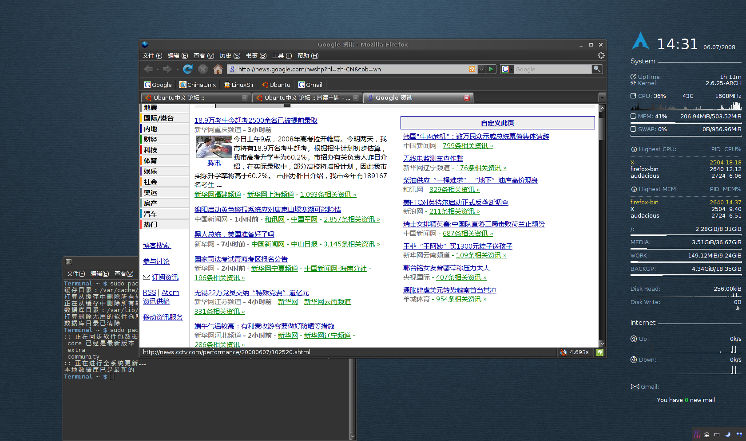The width and height of the screenshot is (746, 441).
Task: Open the Atom feed link
Action: pos(170,293)
